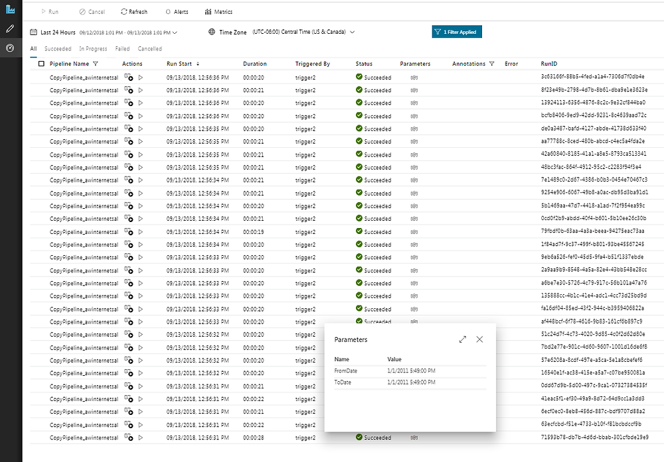Rerun the pipeline run 3c63166f

(141, 78)
